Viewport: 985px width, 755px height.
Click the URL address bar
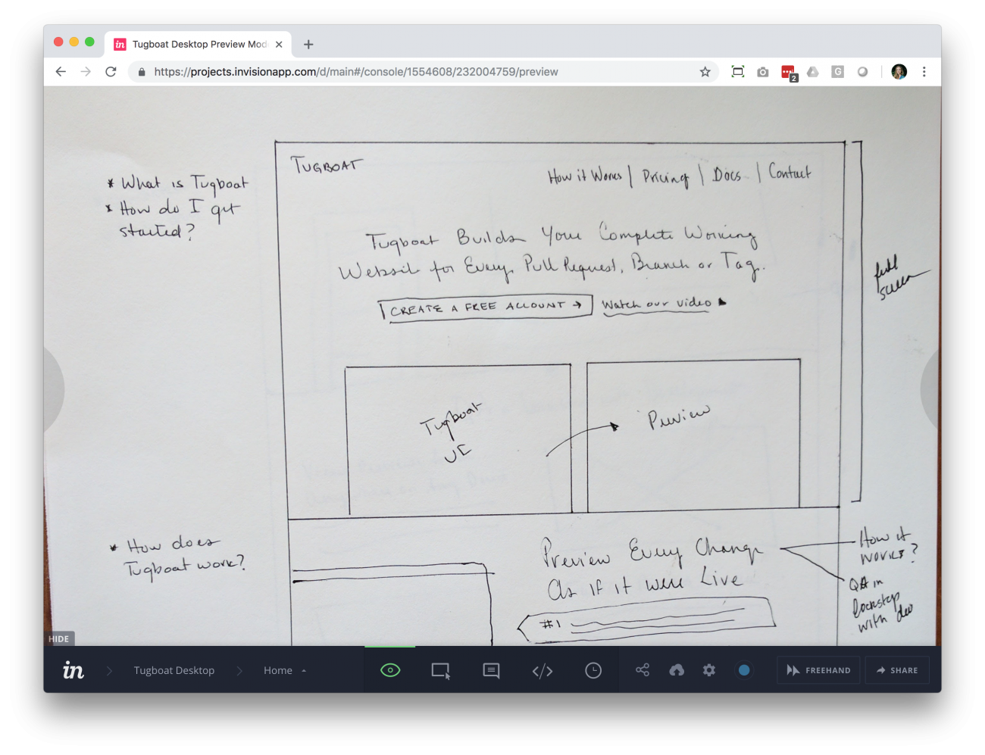424,72
